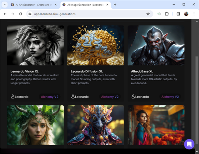Image resolution: width=199 pixels, height=154 pixels.
Task: Click the AlbedoBase XL description text
Action: [154, 79]
